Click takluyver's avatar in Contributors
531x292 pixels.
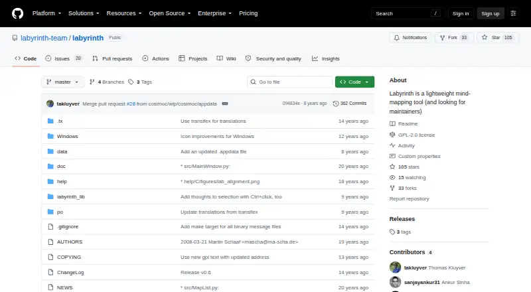395,267
